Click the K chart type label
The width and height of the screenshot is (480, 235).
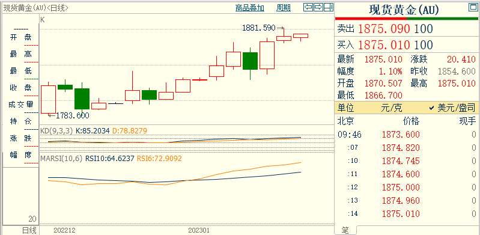43,20
